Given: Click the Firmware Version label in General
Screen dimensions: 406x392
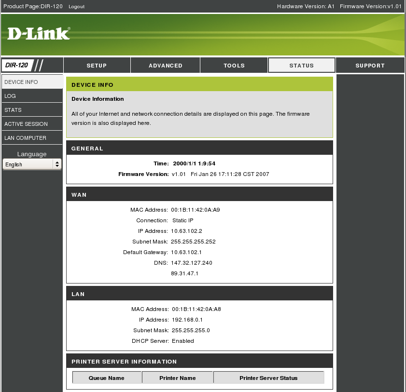Looking at the screenshot, I should pos(143,174).
